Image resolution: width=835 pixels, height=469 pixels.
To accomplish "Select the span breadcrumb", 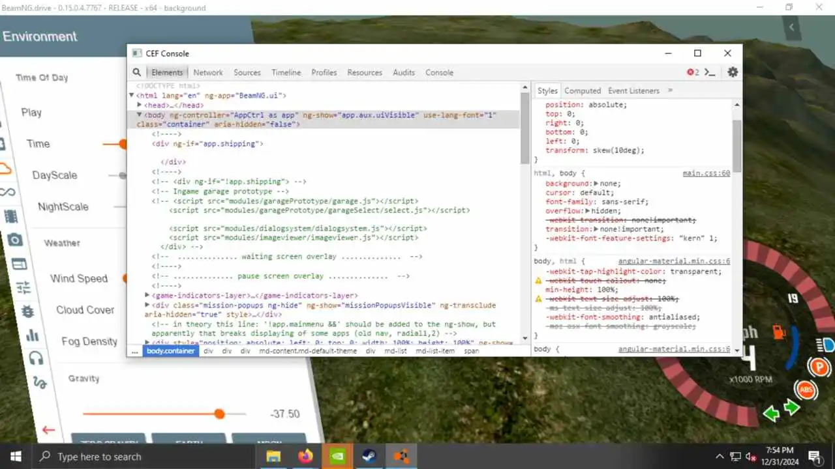I will 472,350.
